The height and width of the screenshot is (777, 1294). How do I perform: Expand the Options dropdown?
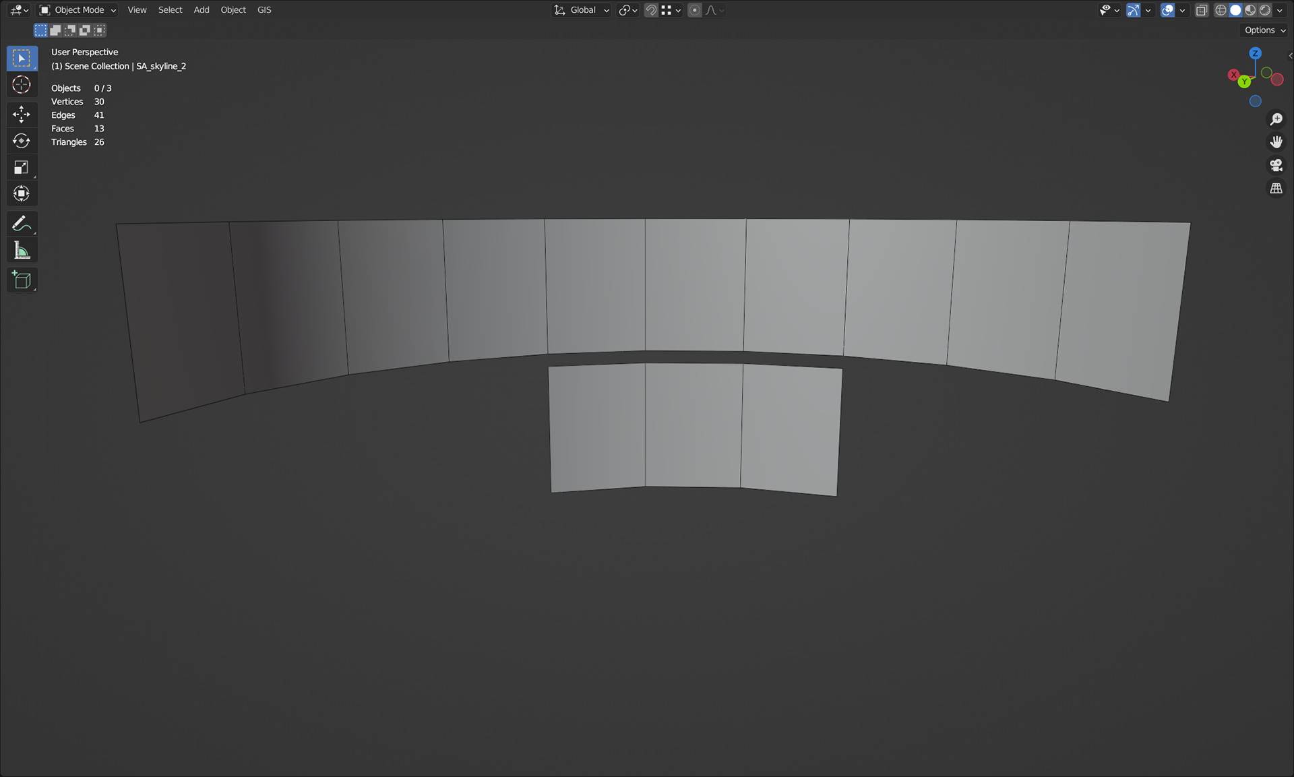[x=1264, y=30]
